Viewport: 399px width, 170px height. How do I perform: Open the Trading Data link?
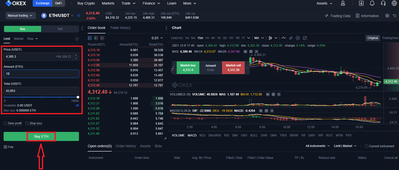338,16
